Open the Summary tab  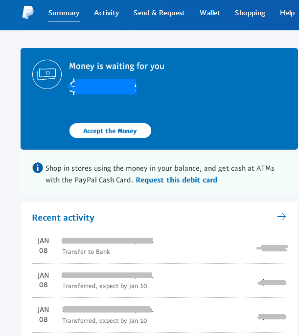(x=64, y=13)
